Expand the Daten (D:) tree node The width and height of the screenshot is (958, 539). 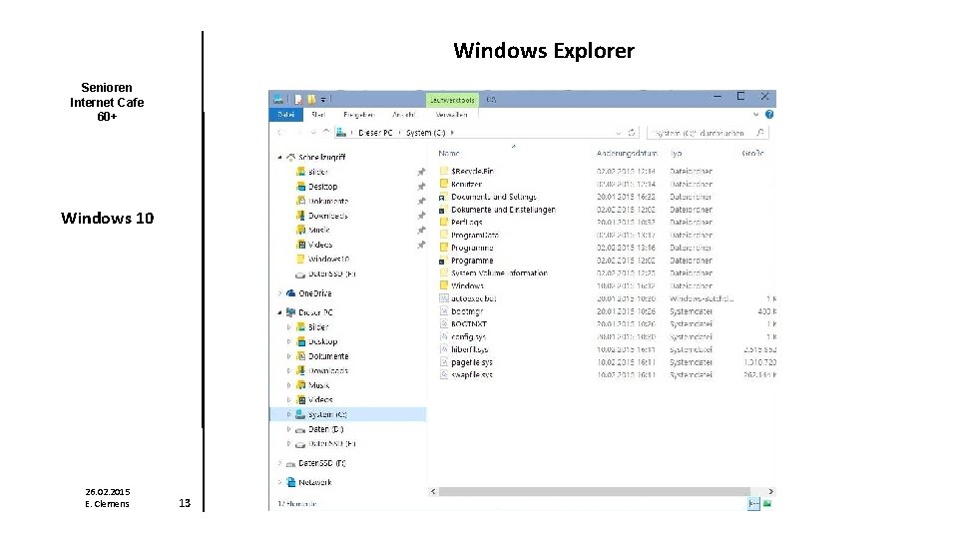[x=289, y=429]
